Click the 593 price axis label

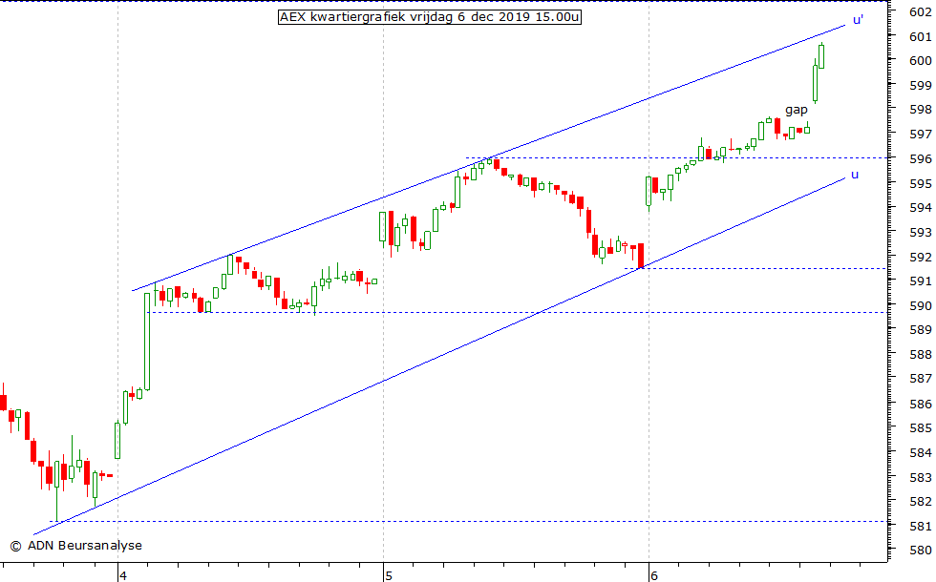point(920,232)
